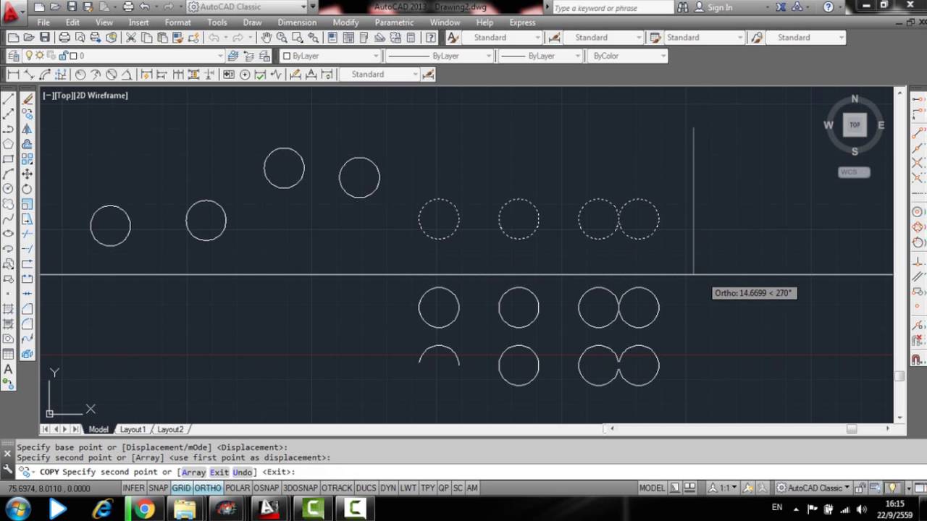Select the Line tool in Draw toolbar
Image resolution: width=927 pixels, height=521 pixels.
[x=9, y=99]
